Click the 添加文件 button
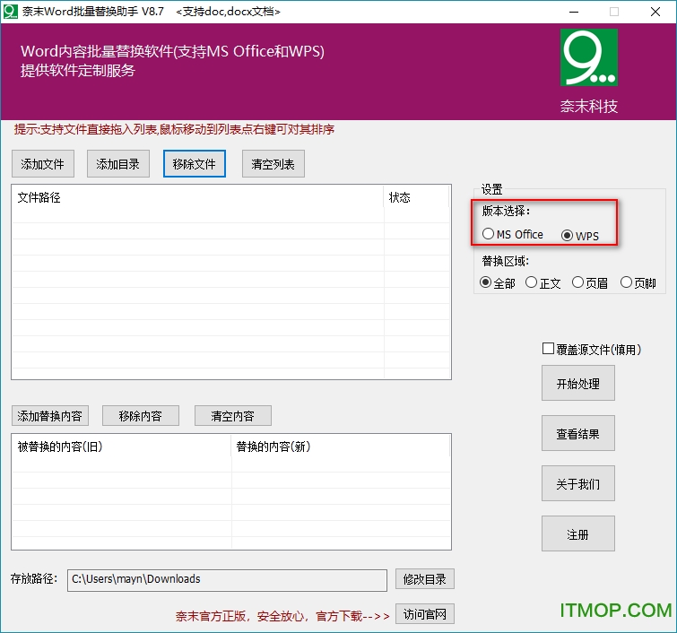The image size is (677, 633). (x=43, y=164)
